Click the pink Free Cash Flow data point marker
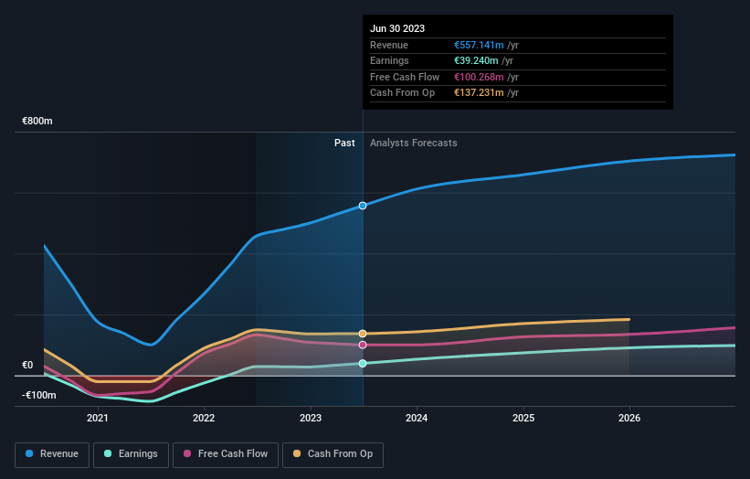 [x=363, y=345]
